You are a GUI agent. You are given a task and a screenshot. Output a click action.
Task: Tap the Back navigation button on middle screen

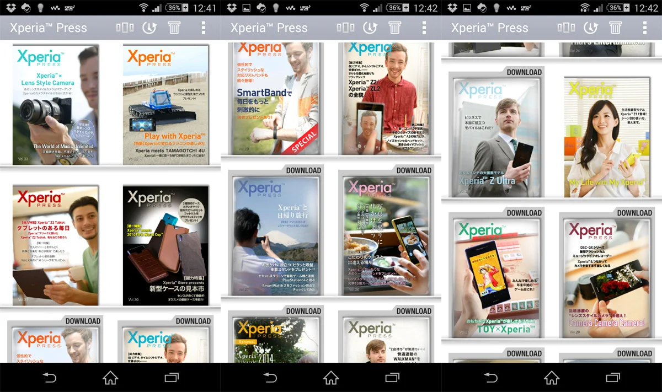(x=270, y=378)
